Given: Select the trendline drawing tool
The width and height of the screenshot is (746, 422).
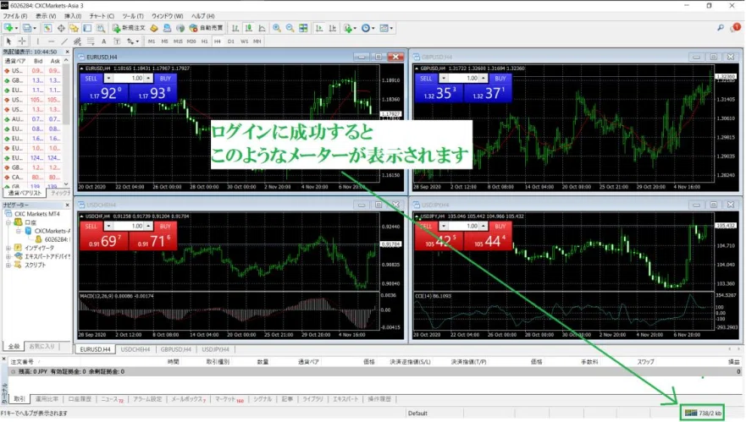Looking at the screenshot, I should pyautogui.click(x=64, y=41).
